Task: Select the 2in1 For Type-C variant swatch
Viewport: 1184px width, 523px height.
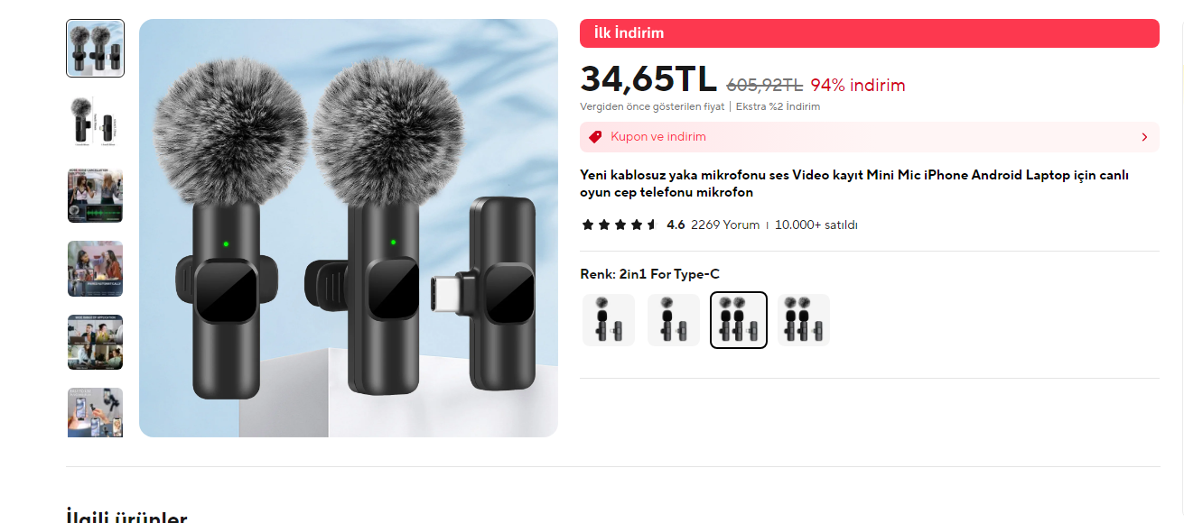Action: click(739, 320)
